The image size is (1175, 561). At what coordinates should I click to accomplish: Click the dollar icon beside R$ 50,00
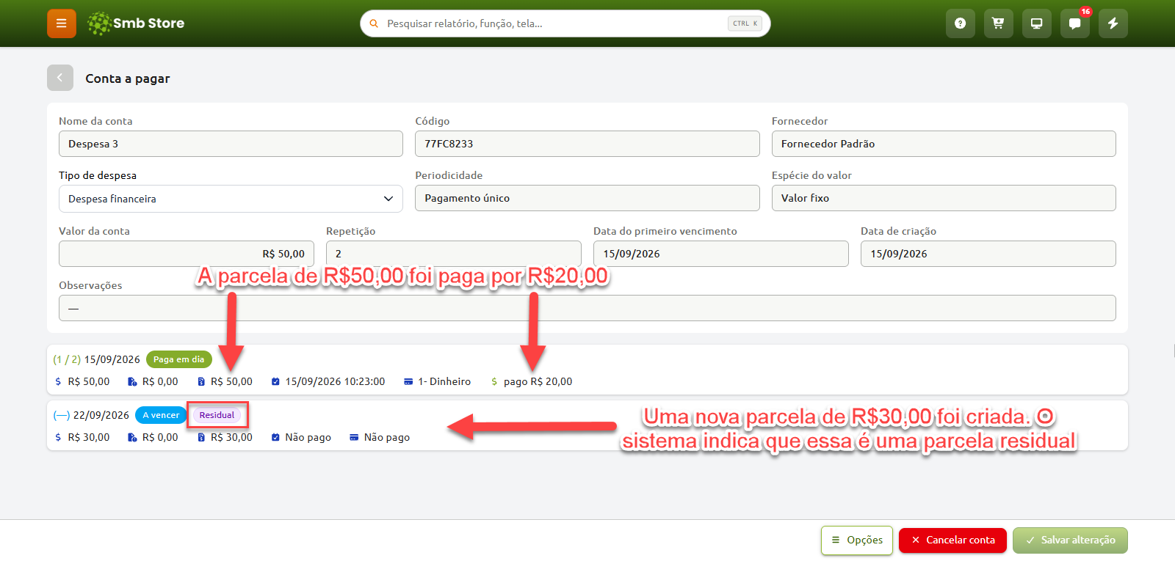[x=59, y=381]
